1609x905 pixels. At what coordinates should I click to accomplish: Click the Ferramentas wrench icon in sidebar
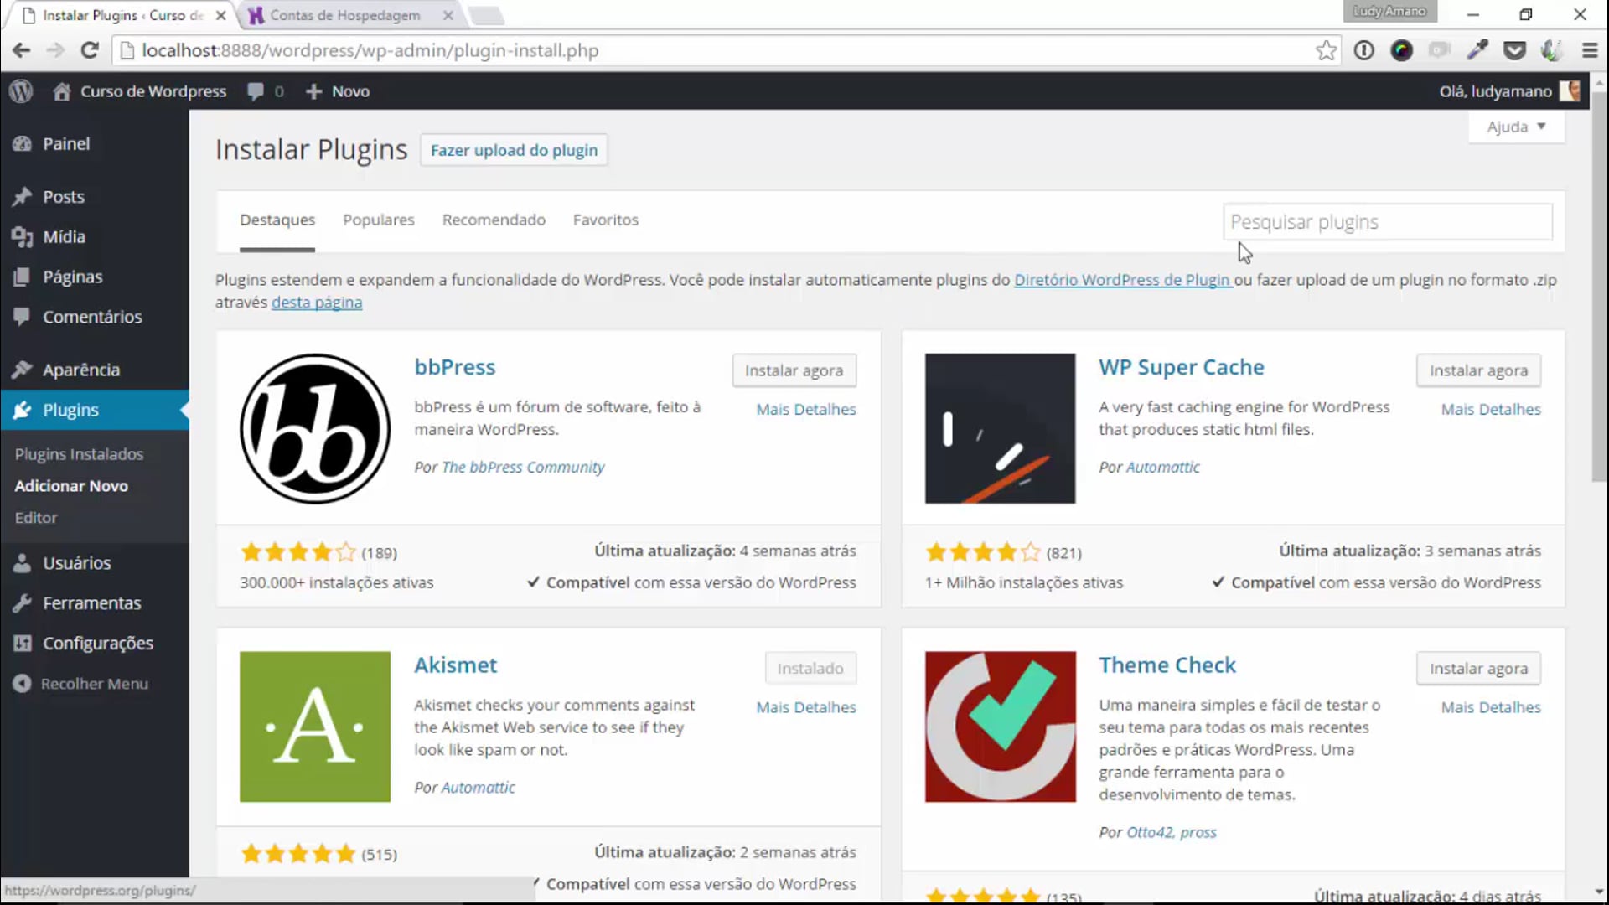click(x=23, y=603)
